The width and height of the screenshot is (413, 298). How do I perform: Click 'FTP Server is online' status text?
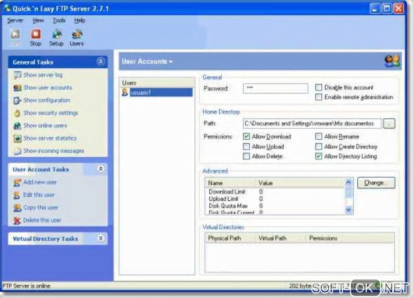point(26,286)
